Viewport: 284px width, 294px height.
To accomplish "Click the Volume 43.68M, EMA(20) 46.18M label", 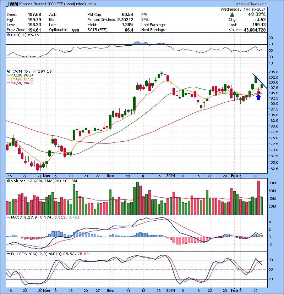I will click(x=44, y=181).
